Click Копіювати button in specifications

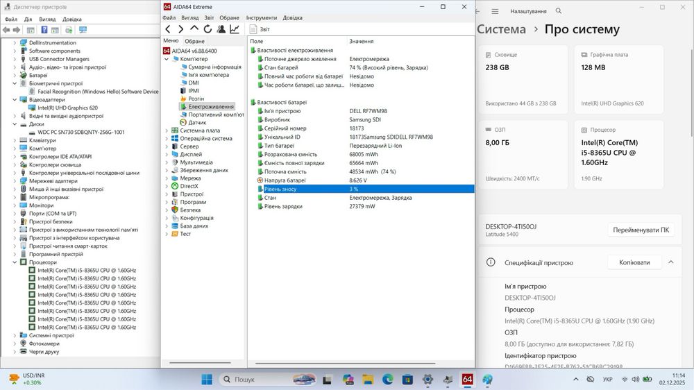click(634, 262)
